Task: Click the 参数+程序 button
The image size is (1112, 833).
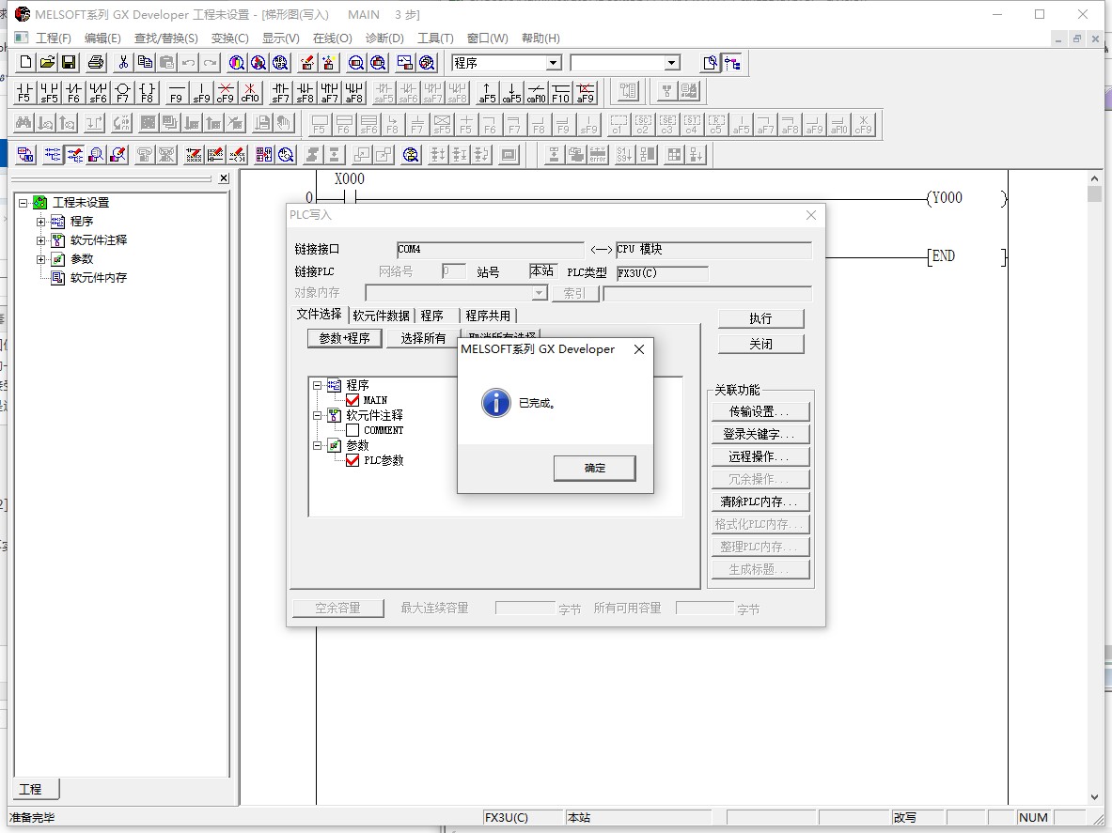Action: 345,339
